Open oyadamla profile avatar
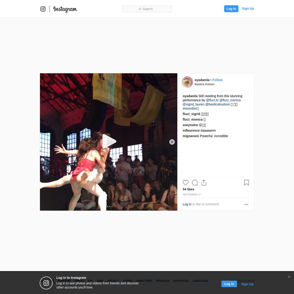The width and height of the screenshot is (294, 294). tap(187, 82)
